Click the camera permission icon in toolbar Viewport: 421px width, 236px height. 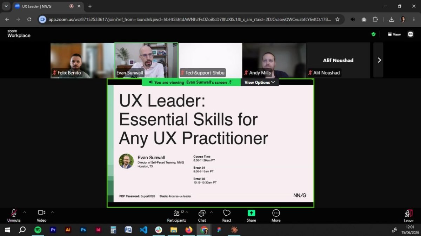364,20
